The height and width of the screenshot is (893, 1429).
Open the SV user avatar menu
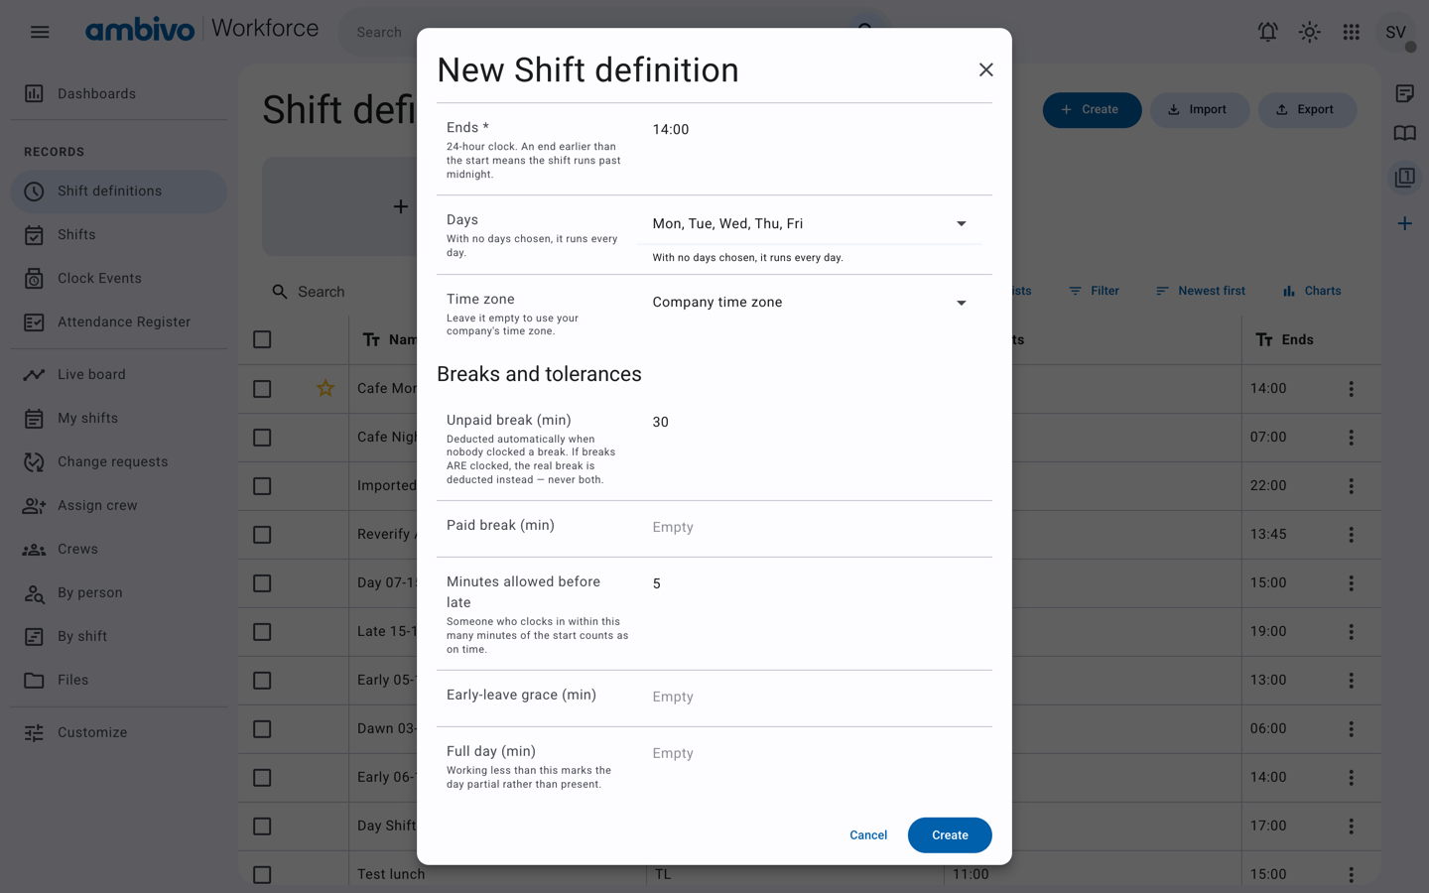[x=1395, y=32]
